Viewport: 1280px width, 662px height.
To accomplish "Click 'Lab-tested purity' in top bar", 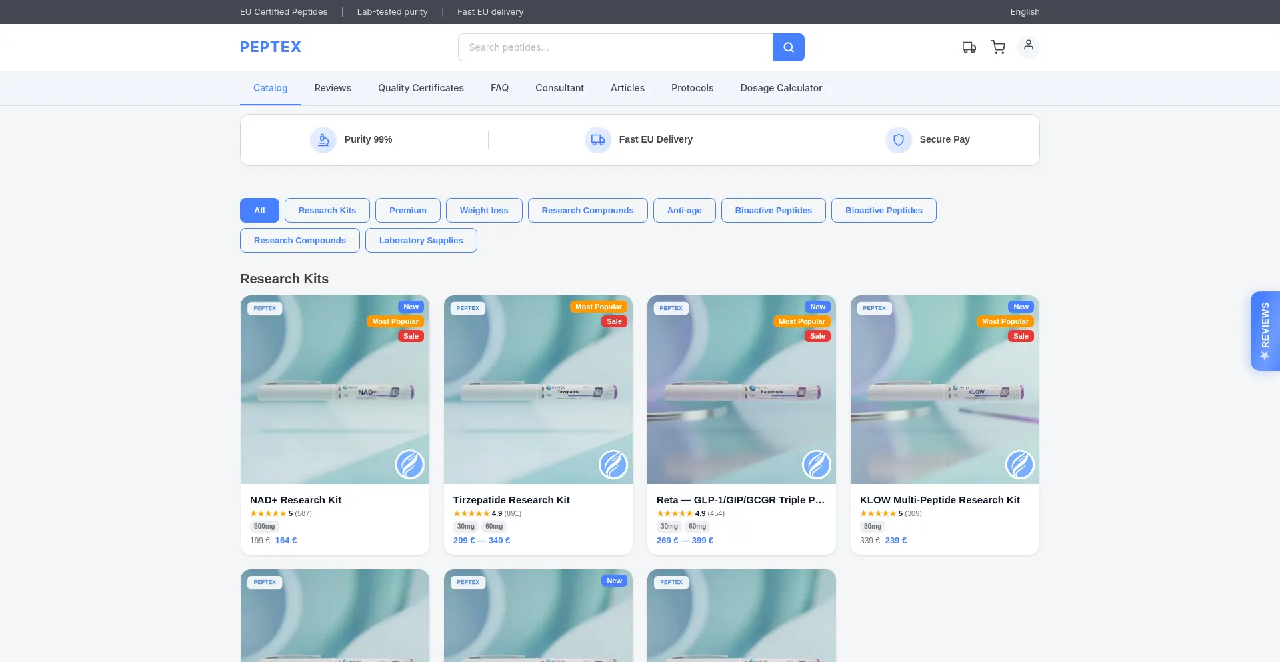I will 393,12.
